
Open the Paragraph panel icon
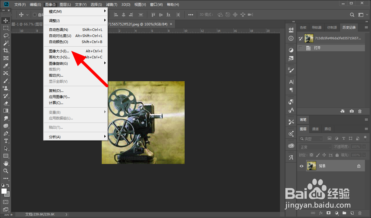click(x=291, y=90)
